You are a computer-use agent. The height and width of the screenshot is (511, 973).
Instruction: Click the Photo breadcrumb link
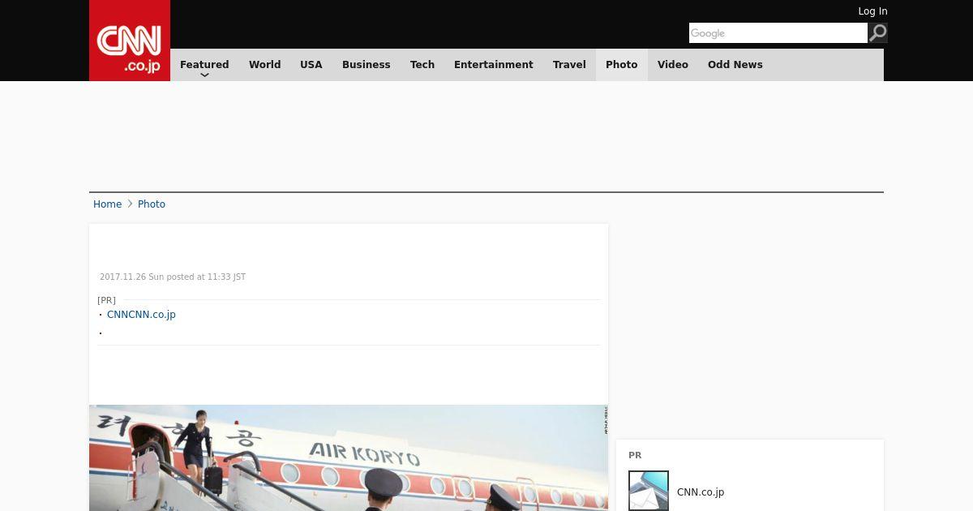152,204
